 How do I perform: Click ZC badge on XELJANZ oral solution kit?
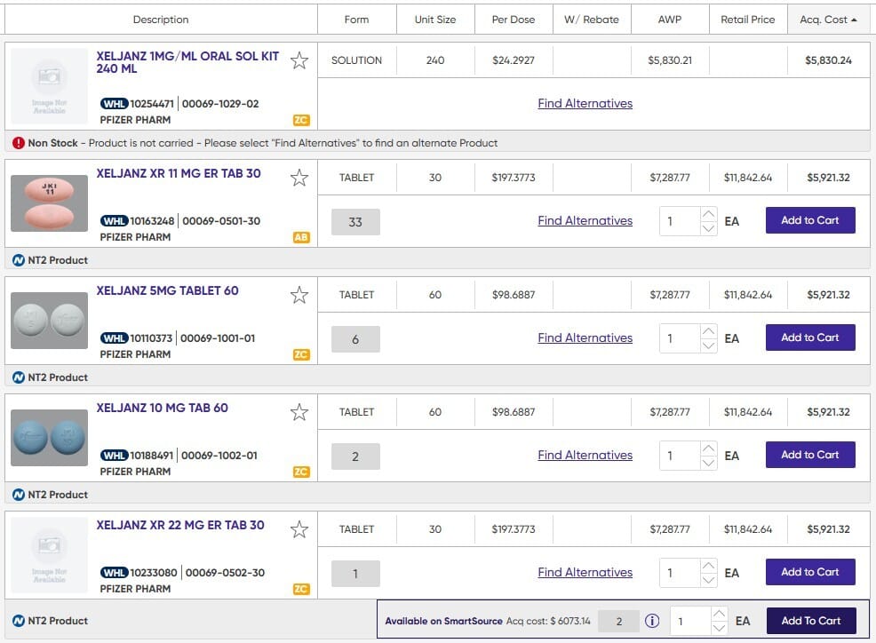point(301,120)
